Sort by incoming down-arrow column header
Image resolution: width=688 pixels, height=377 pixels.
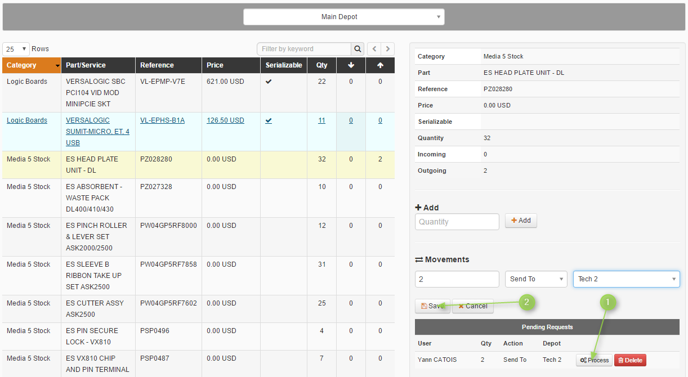(x=351, y=65)
